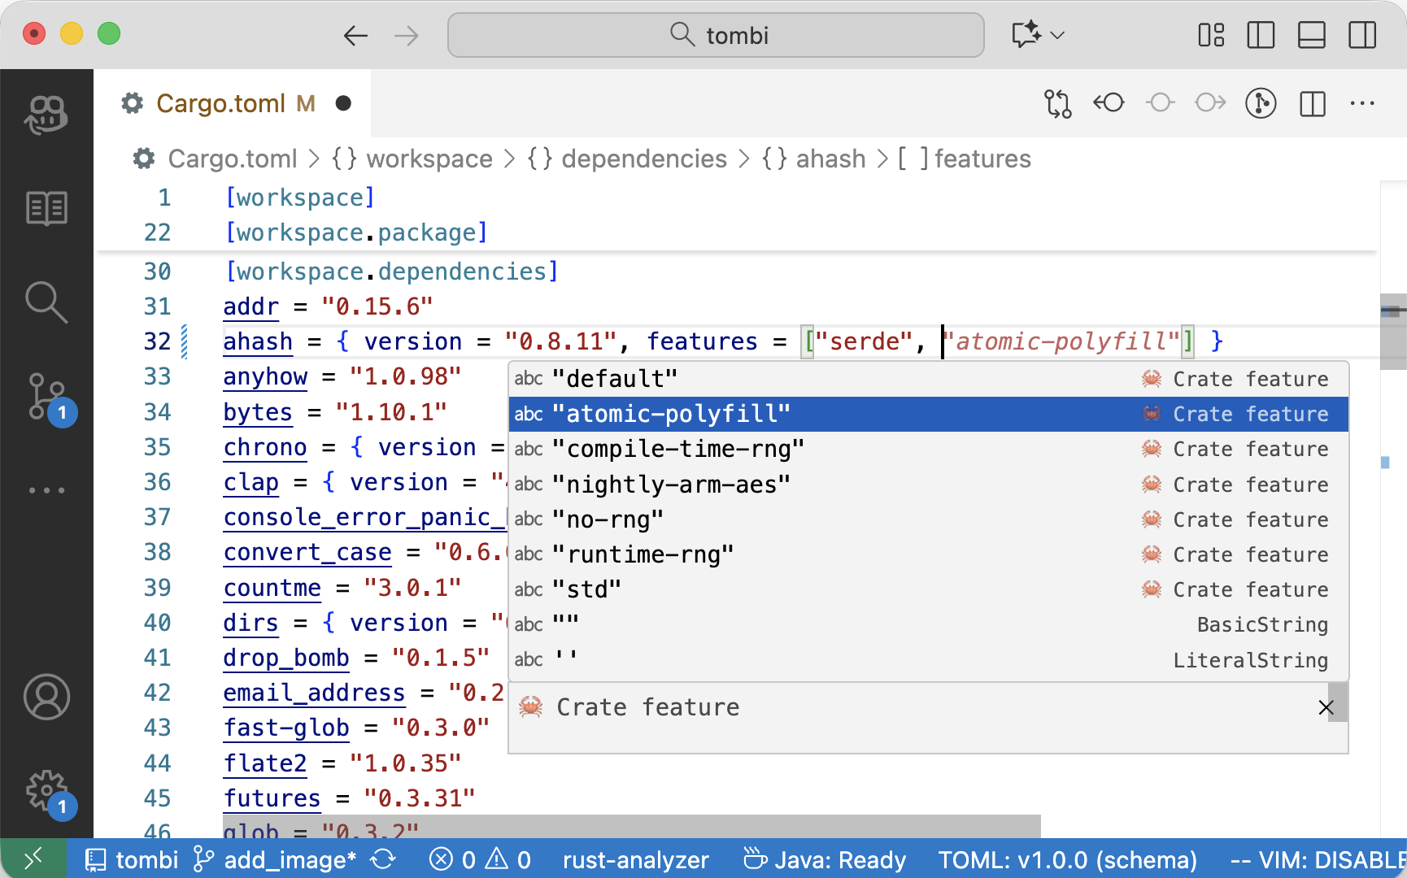Open editor More Actions ellipsis menu
Image resolution: width=1407 pixels, height=878 pixels.
click(1361, 103)
